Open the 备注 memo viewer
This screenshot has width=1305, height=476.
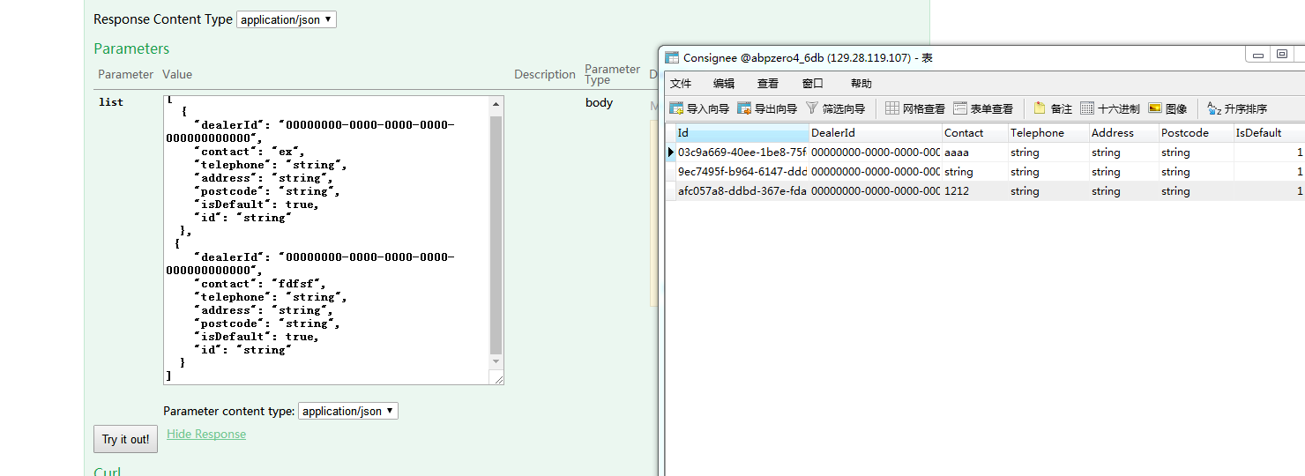[1053, 108]
